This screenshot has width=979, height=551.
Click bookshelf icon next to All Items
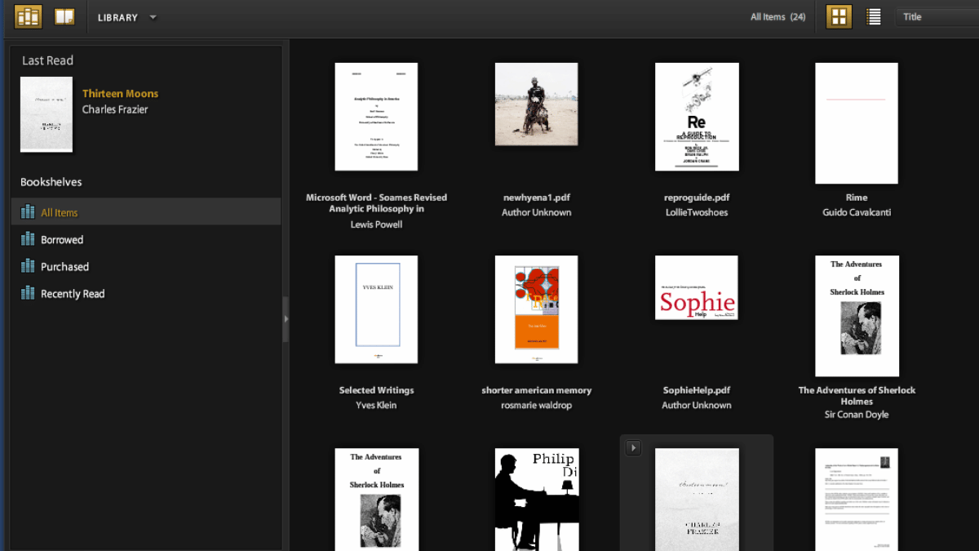[28, 212]
